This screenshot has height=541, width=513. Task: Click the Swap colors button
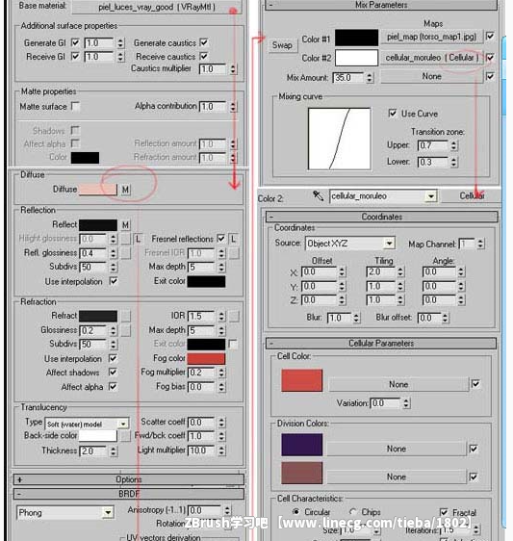(282, 45)
